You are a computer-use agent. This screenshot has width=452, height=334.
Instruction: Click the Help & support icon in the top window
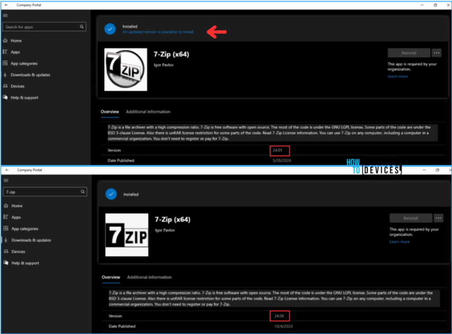coord(5,98)
